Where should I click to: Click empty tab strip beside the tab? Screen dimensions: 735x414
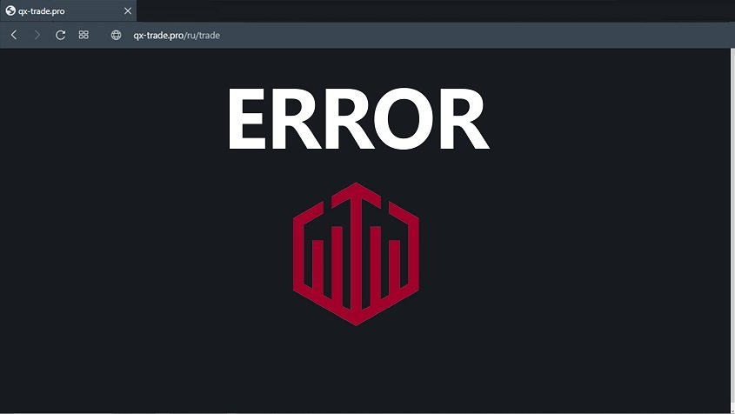[422, 10]
